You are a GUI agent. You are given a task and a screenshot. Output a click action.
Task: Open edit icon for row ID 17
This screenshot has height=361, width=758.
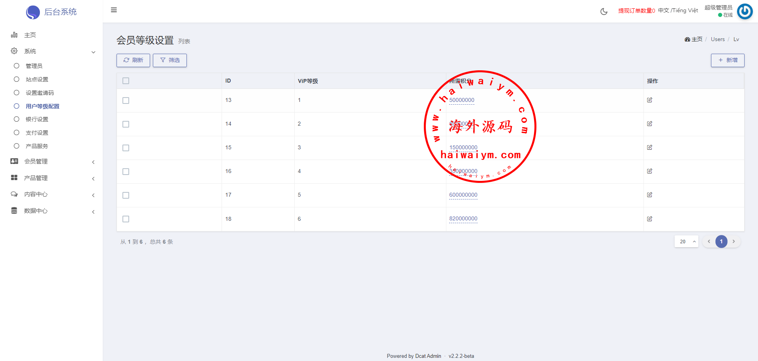coord(649,195)
